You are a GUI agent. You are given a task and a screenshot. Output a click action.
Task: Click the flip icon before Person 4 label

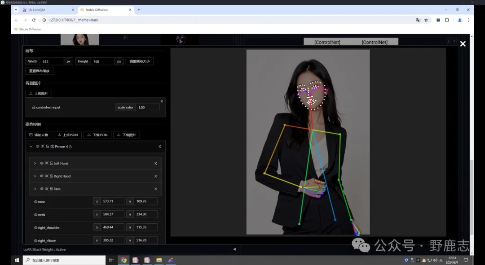coord(52,146)
